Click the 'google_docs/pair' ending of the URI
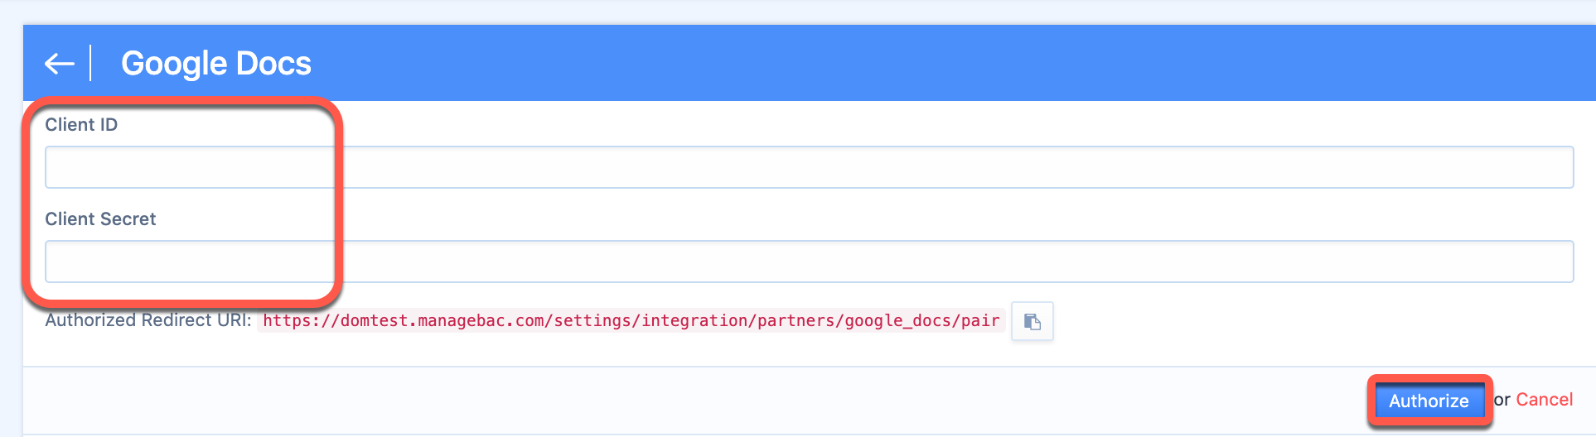1596x437 pixels. pyautogui.click(x=922, y=320)
